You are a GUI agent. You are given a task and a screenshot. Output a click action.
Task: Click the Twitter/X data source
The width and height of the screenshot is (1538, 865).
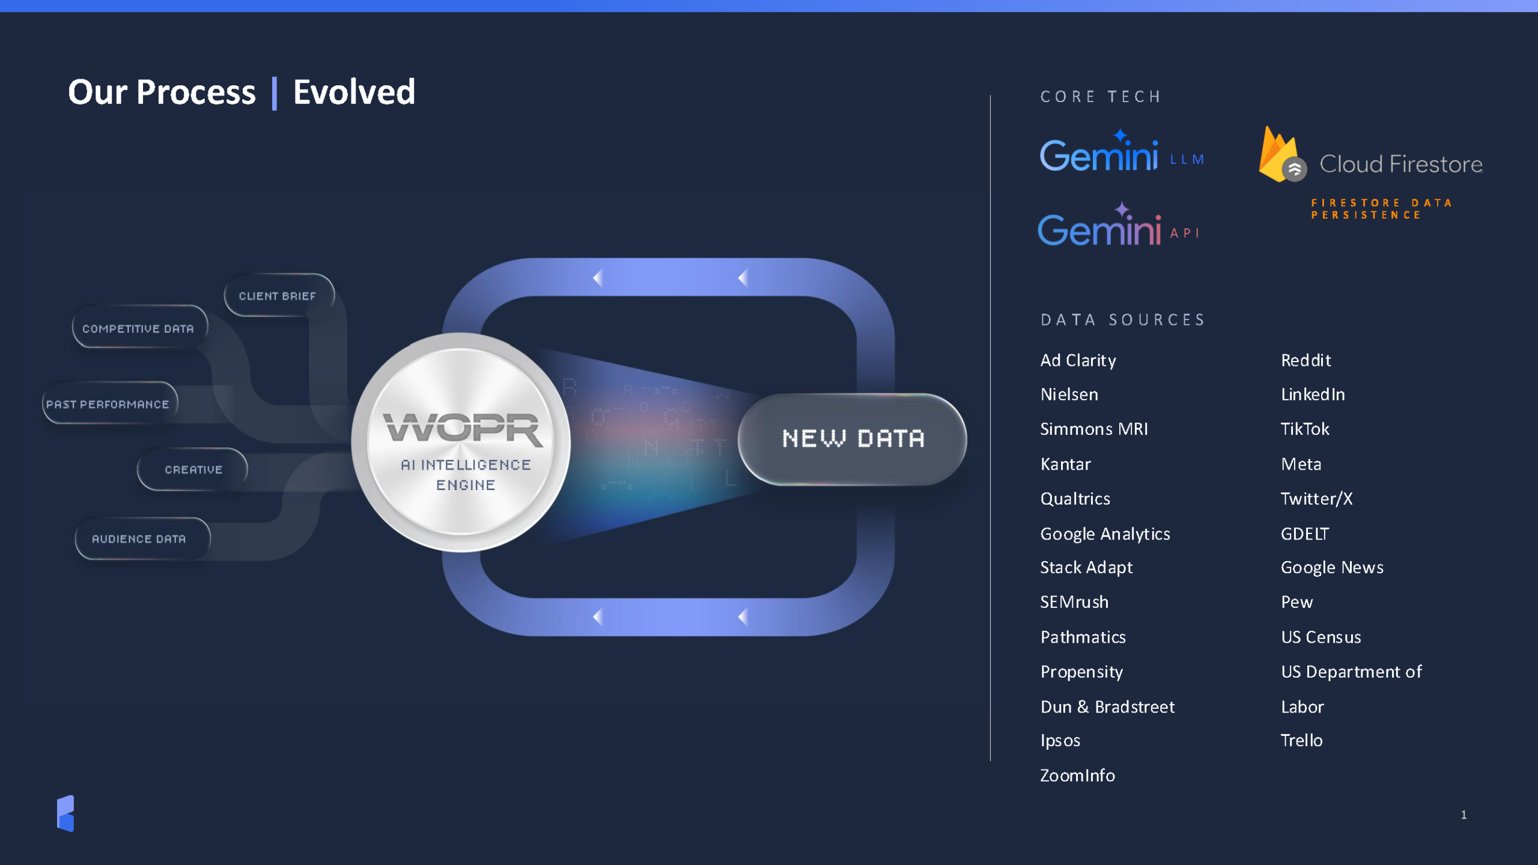tap(1316, 499)
